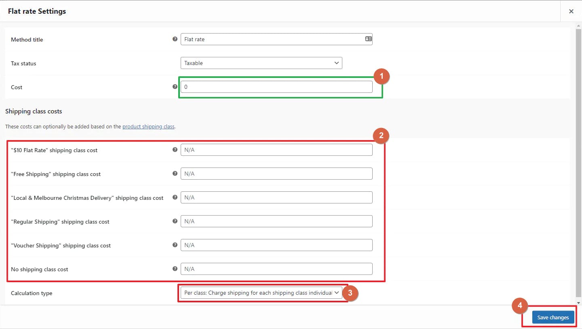Image resolution: width=582 pixels, height=329 pixels.
Task: Close the Flat rate Settings dialog
Action: pos(571,11)
